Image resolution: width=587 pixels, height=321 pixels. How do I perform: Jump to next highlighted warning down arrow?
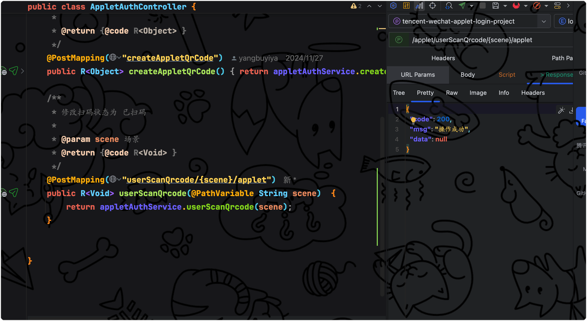380,6
